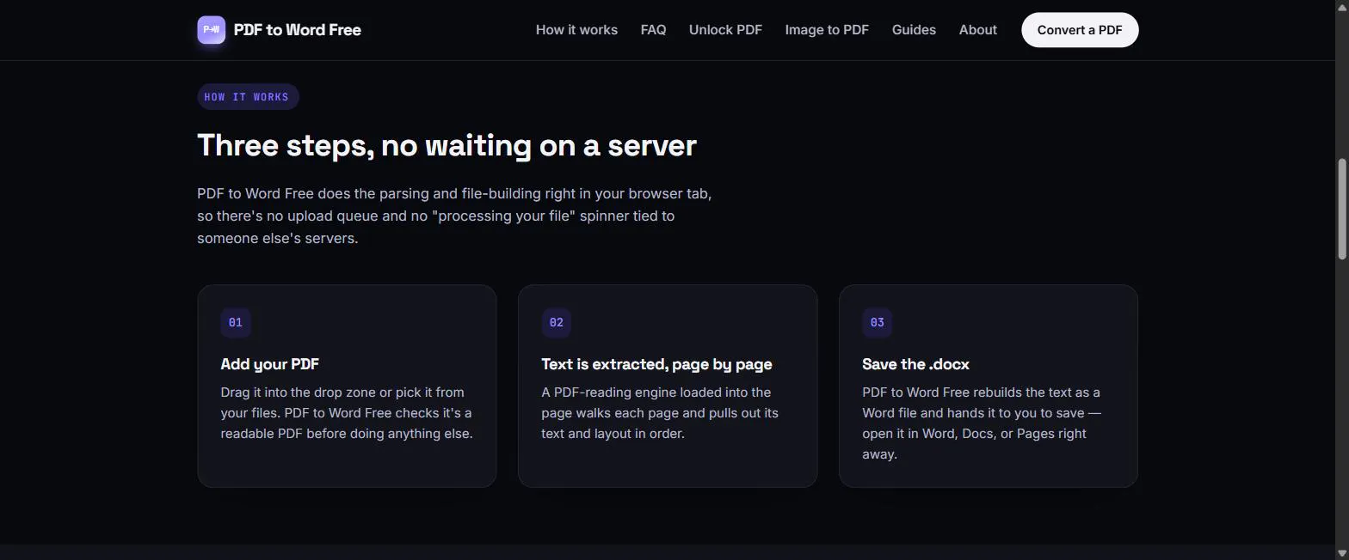Select the Add your PDF heading

270,364
